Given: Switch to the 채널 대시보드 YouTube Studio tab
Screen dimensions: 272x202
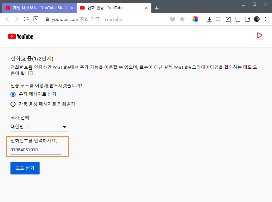Looking at the screenshot, I should point(39,8).
